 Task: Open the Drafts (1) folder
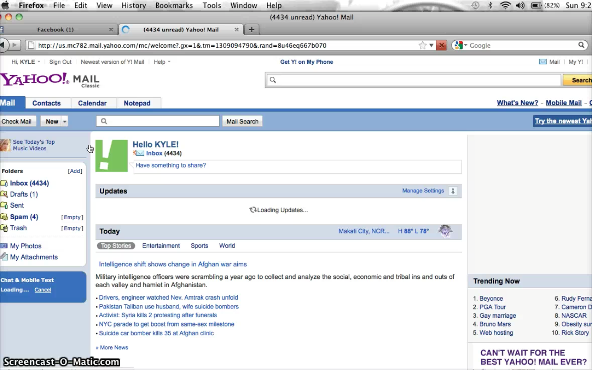tap(24, 194)
